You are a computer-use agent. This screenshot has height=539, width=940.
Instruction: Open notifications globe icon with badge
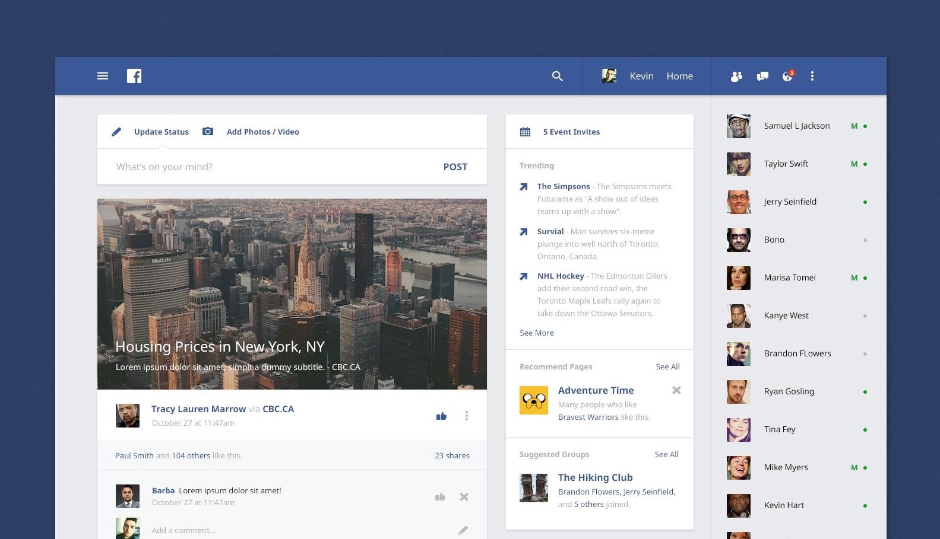[788, 75]
